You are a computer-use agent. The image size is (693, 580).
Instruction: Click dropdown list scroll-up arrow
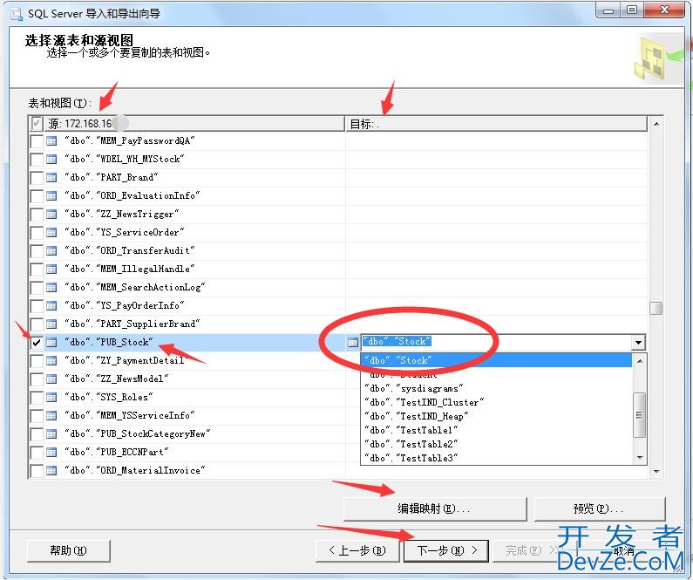(640, 361)
